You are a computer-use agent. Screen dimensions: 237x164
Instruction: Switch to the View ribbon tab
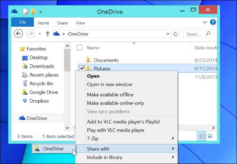click(x=80, y=23)
